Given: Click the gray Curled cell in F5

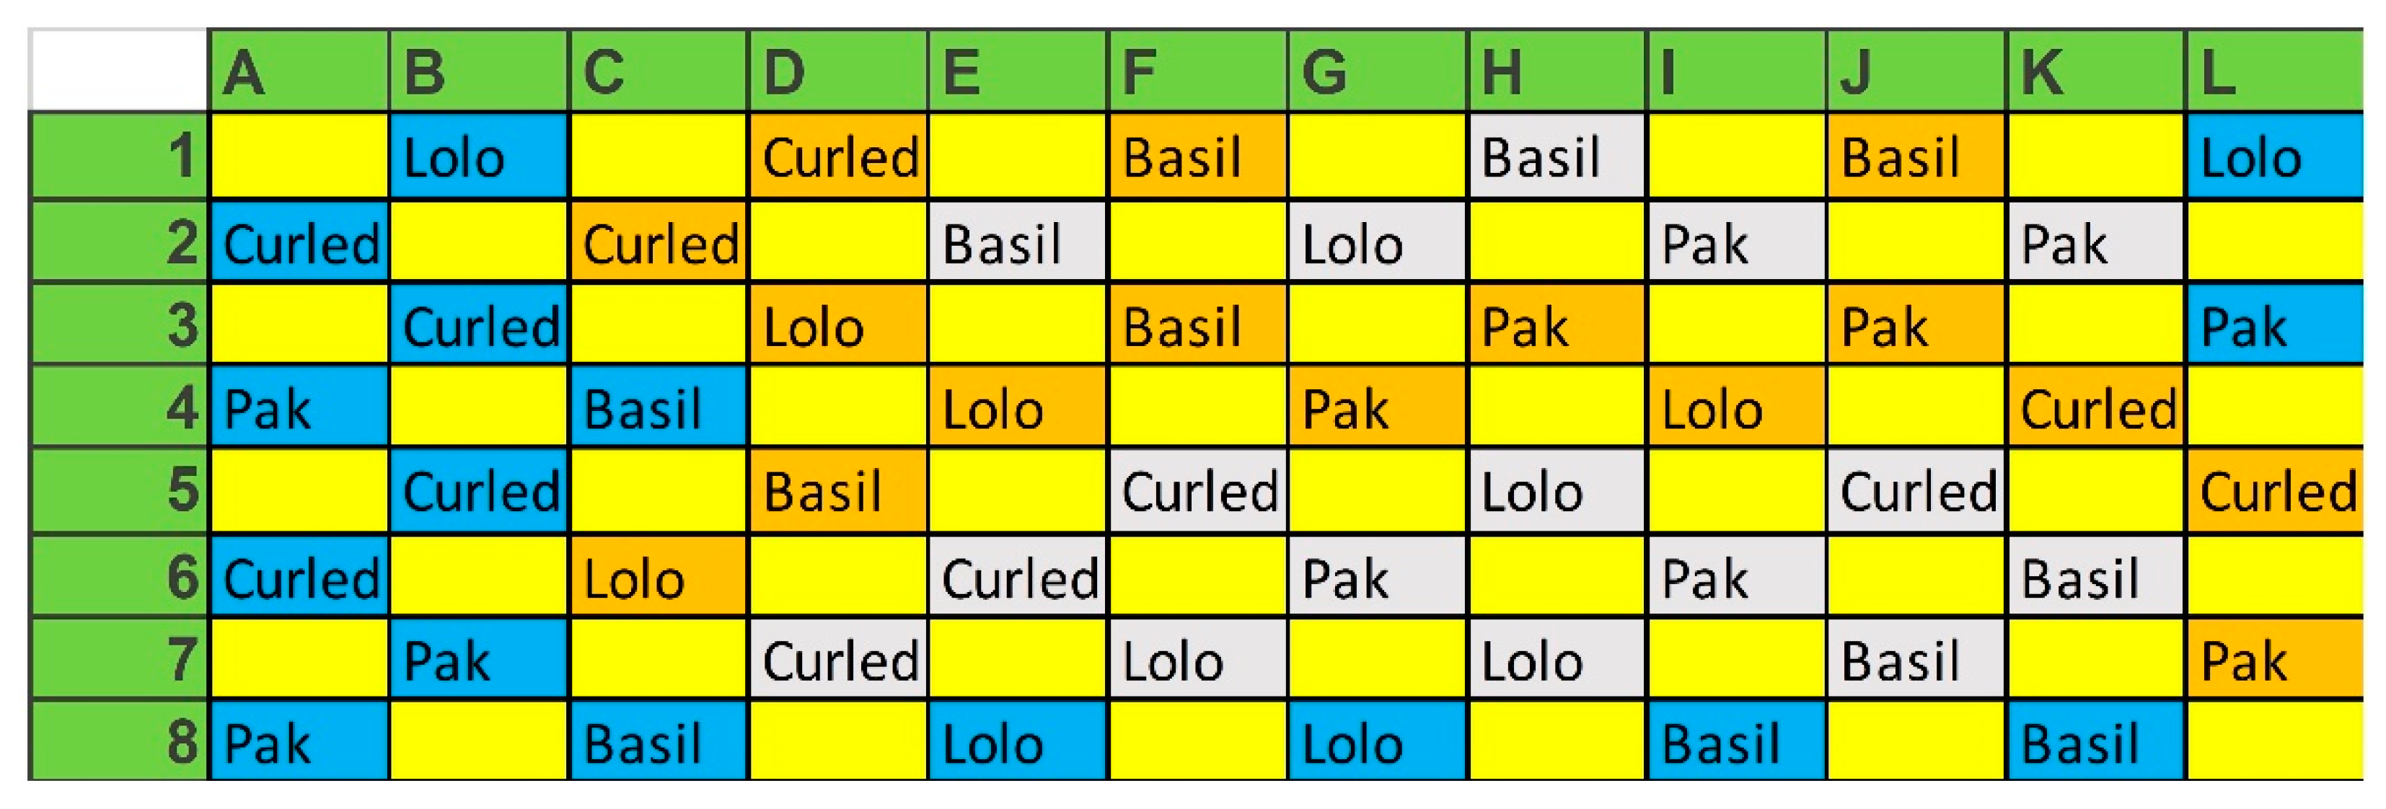Looking at the screenshot, I should click(x=1197, y=490).
